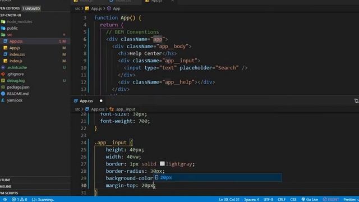Click errors and warnings status indicator

pos(20,200)
